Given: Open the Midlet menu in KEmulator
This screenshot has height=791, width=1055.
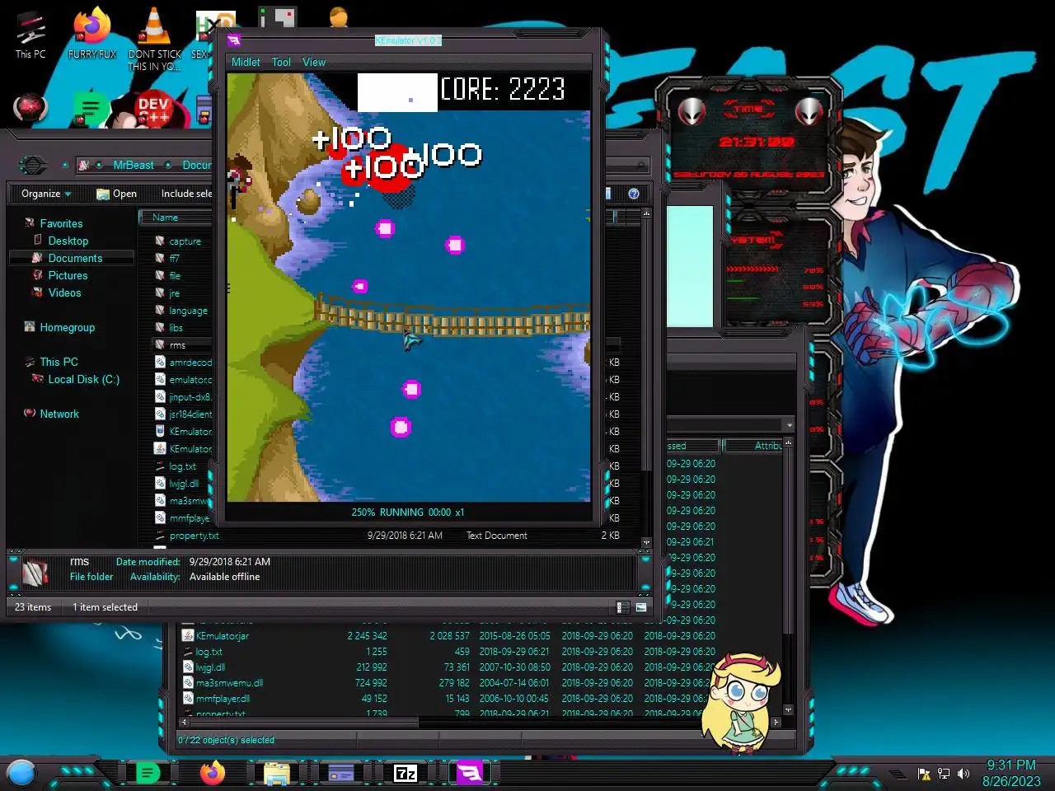Looking at the screenshot, I should (246, 62).
